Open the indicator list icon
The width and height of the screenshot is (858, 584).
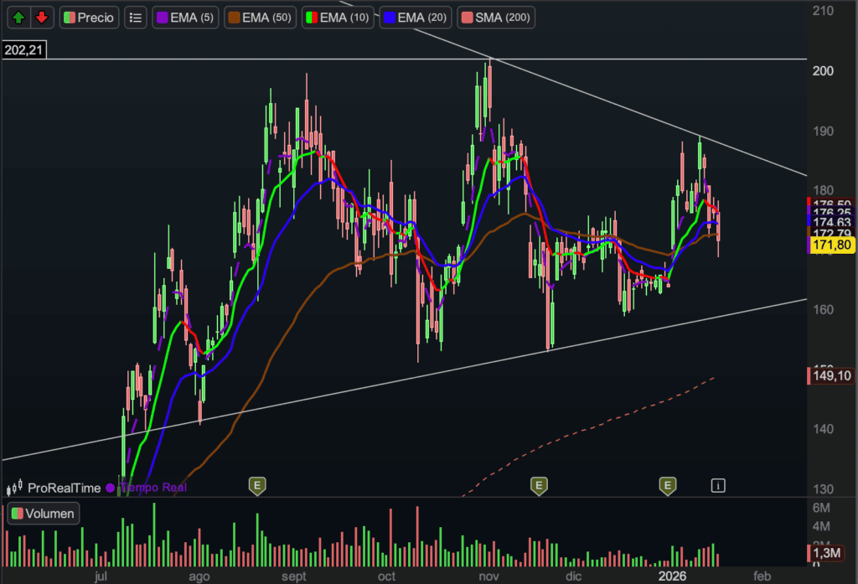(136, 17)
